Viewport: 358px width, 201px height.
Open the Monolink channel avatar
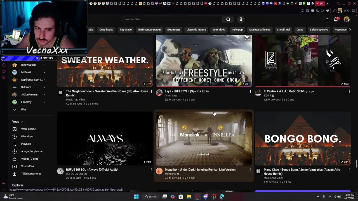click(159, 171)
